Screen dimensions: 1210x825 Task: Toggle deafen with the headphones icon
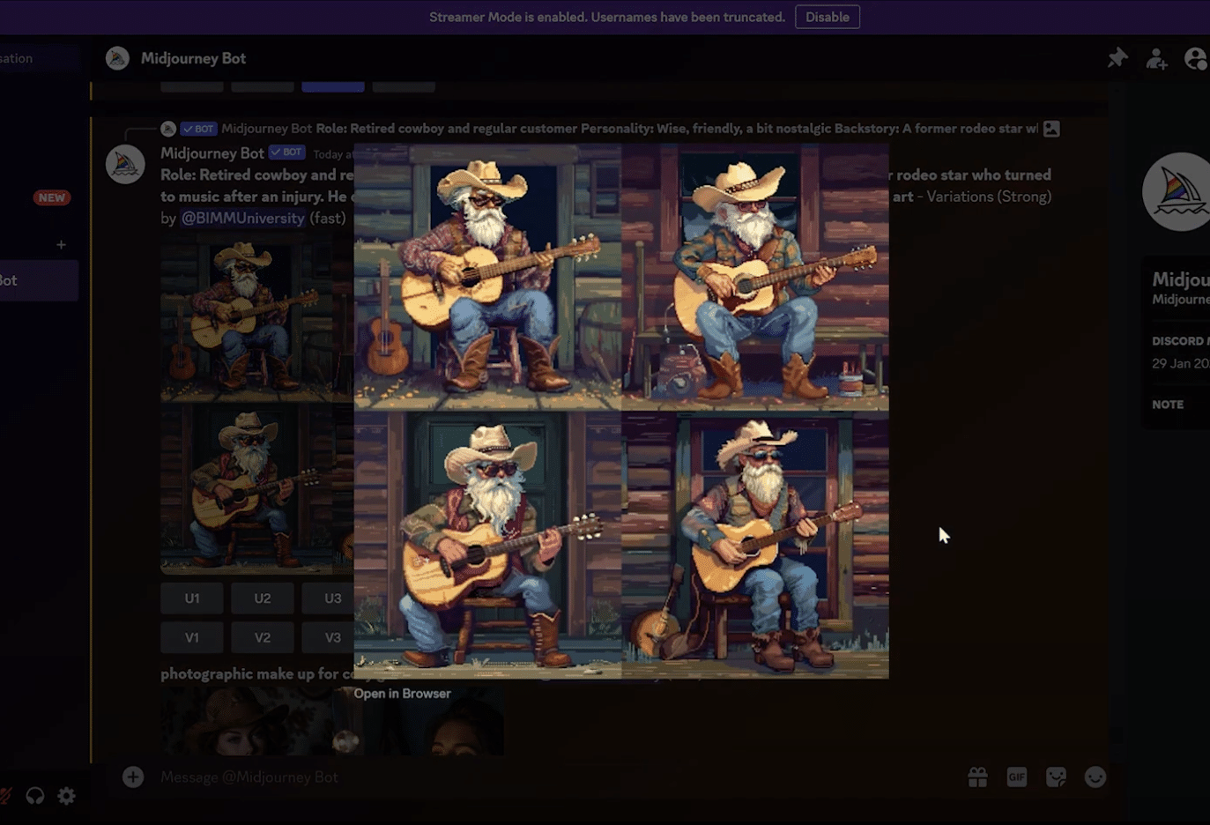35,796
